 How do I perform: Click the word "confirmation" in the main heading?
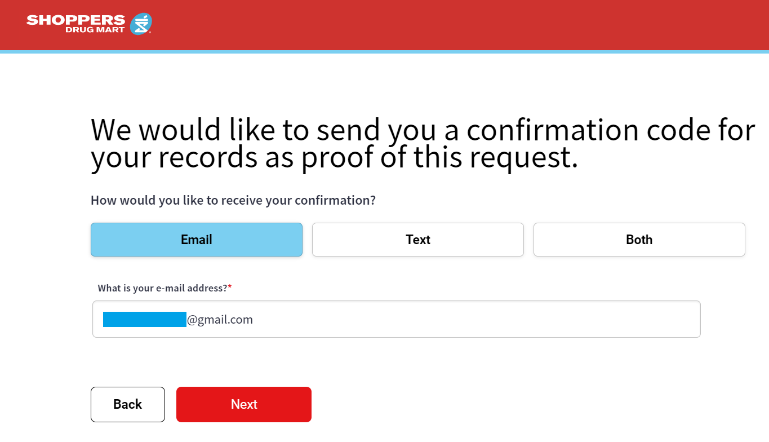[552, 131]
